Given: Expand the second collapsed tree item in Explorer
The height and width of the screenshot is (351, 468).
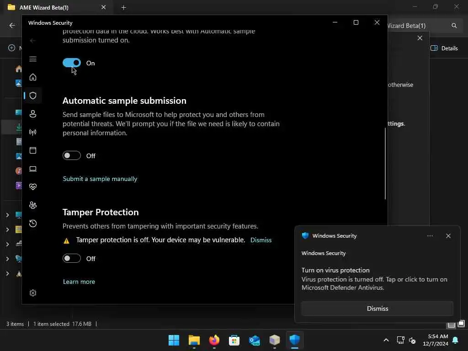Looking at the screenshot, I should [x=7, y=229].
